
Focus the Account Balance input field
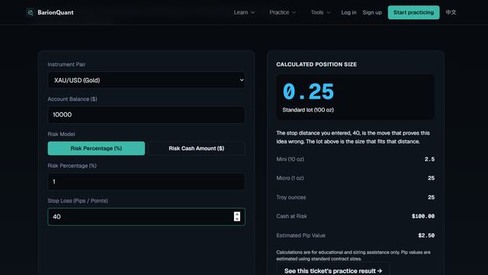point(146,115)
